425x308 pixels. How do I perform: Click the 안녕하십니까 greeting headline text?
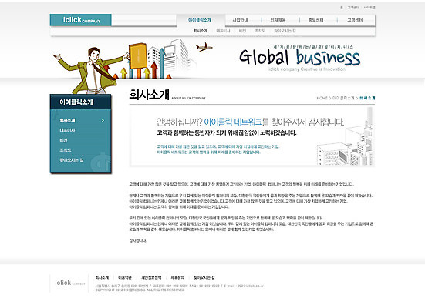tap(250, 122)
